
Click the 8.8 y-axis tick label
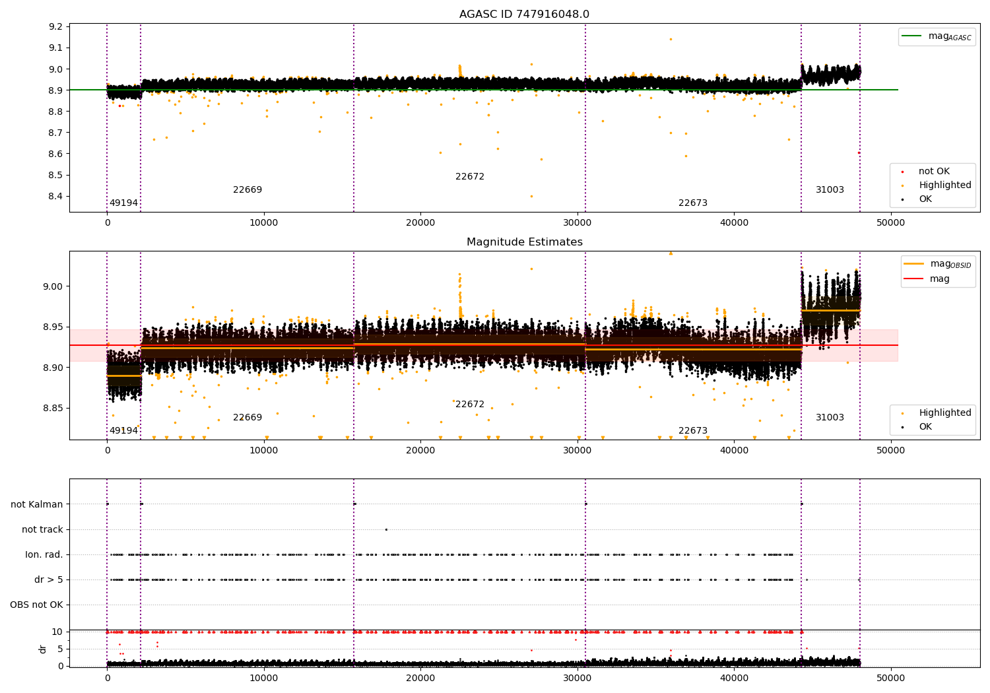click(56, 112)
